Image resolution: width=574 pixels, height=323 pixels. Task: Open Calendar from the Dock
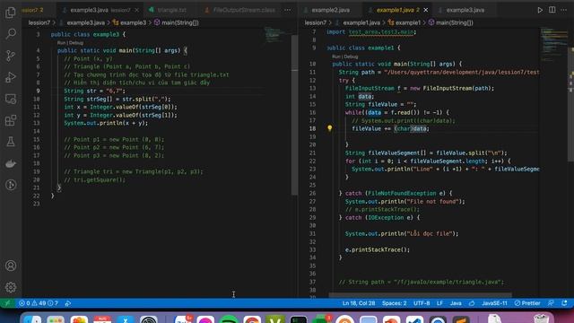pyautogui.click(x=102, y=319)
